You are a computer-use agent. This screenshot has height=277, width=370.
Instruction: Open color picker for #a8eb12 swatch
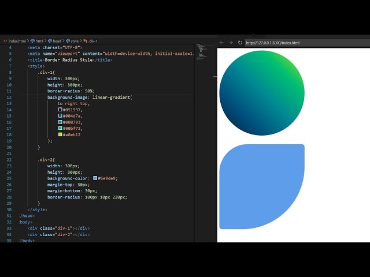point(60,134)
